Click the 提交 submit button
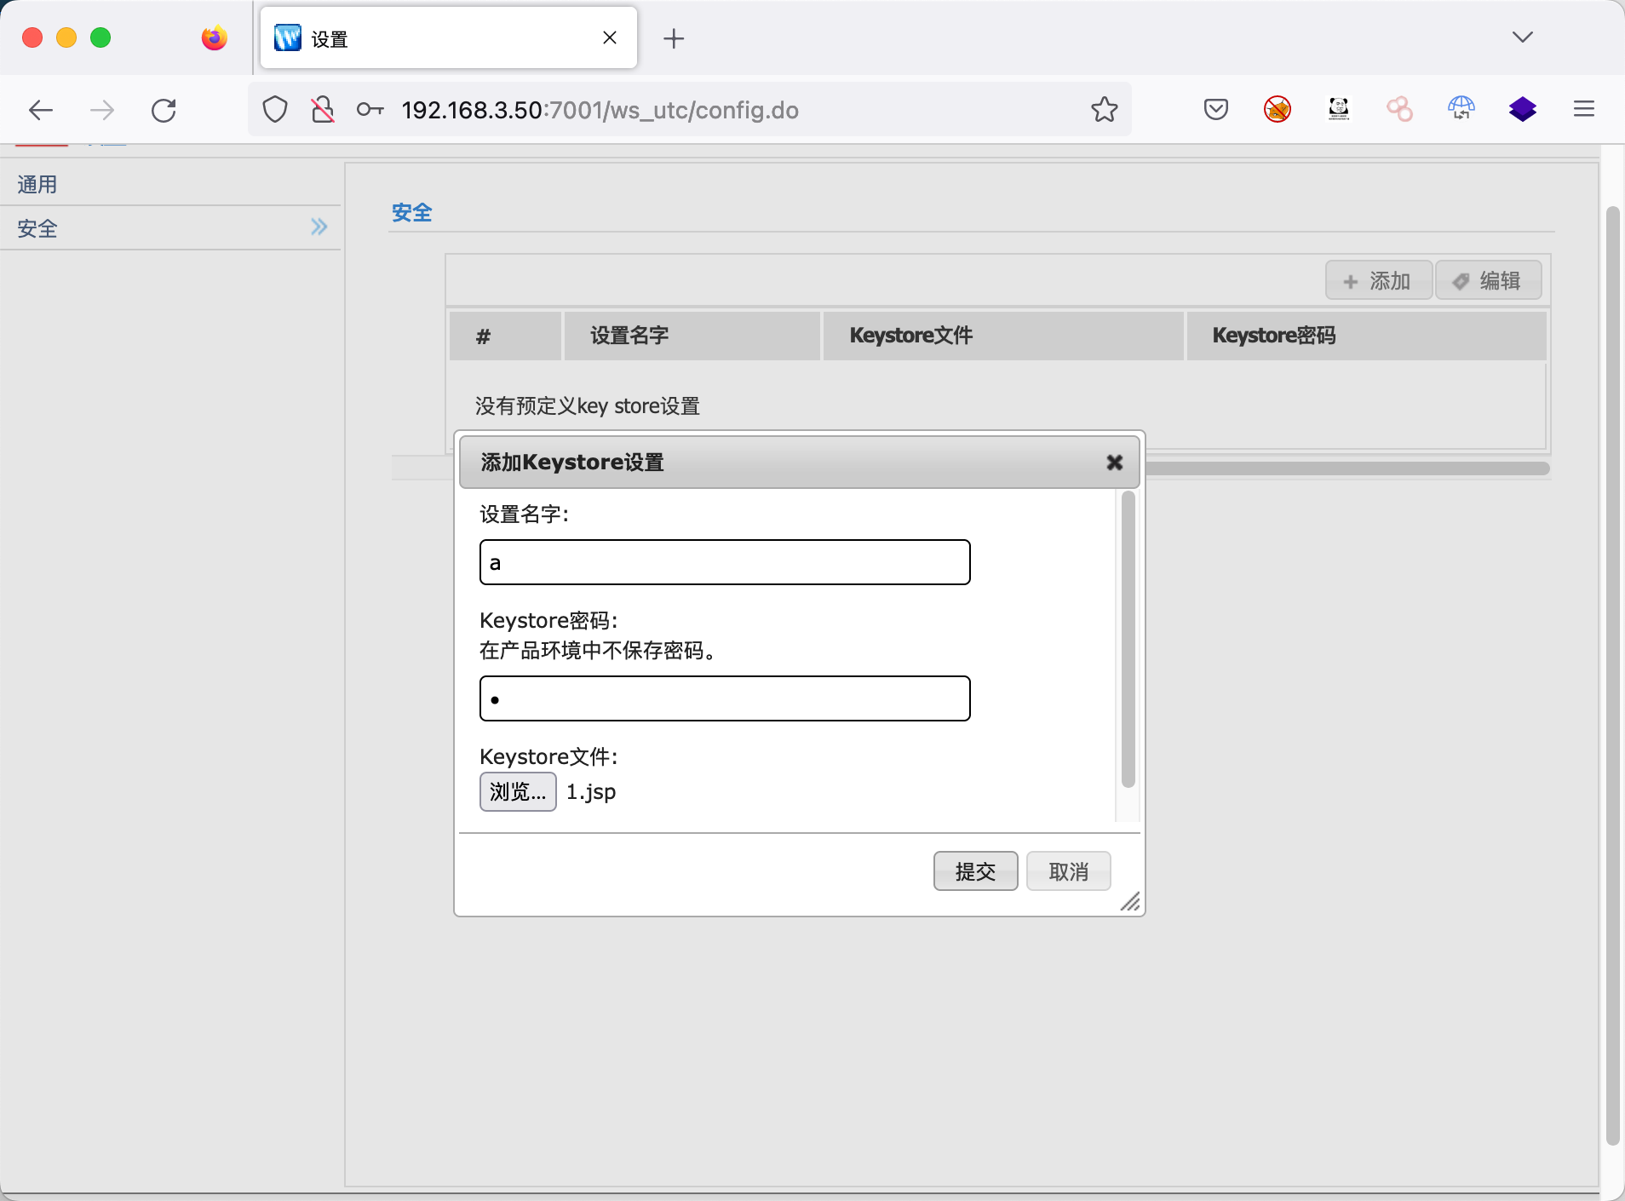 [975, 871]
